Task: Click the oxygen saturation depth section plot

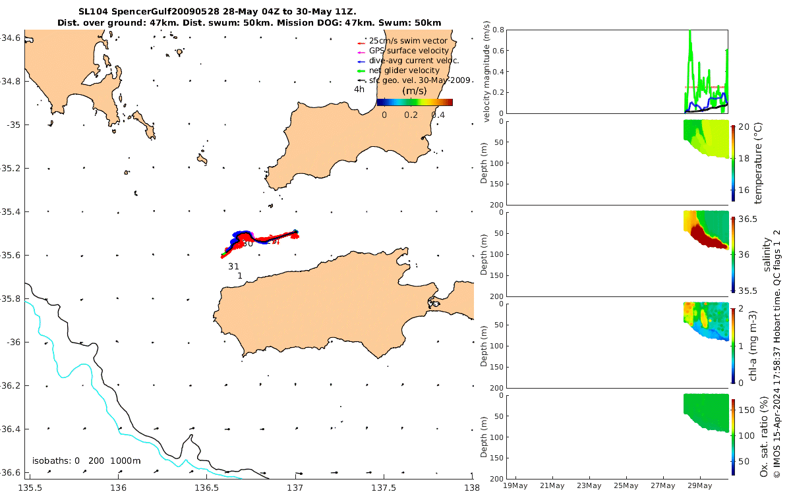Action: tap(707, 413)
